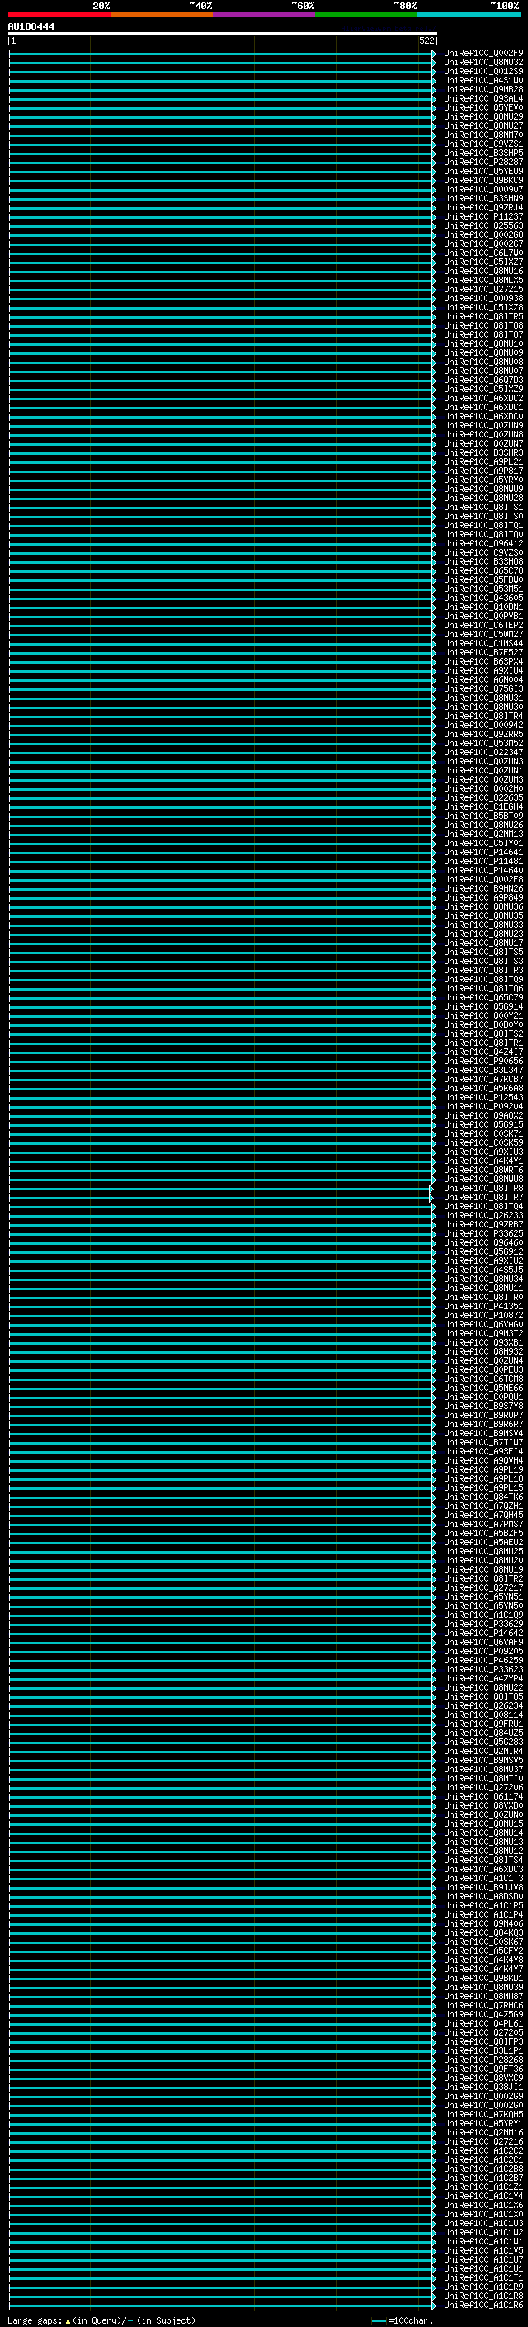The image size is (528, 2327).
Task: Select hit UniRef100_O00907
Action: pos(483,189)
